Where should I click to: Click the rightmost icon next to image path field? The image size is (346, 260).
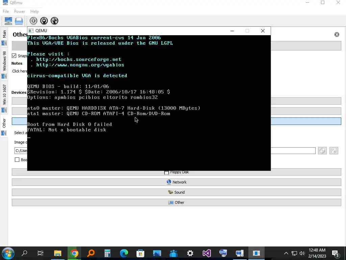(x=333, y=151)
